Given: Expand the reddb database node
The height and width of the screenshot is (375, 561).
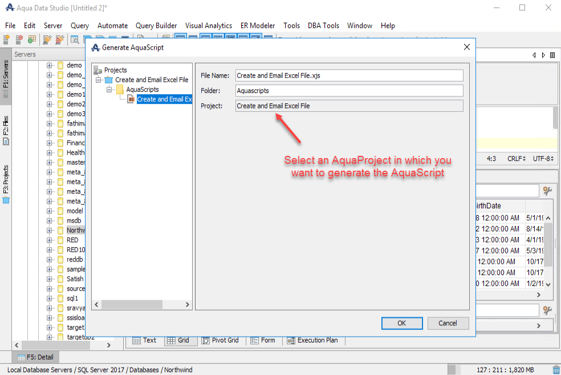Looking at the screenshot, I should (50, 259).
